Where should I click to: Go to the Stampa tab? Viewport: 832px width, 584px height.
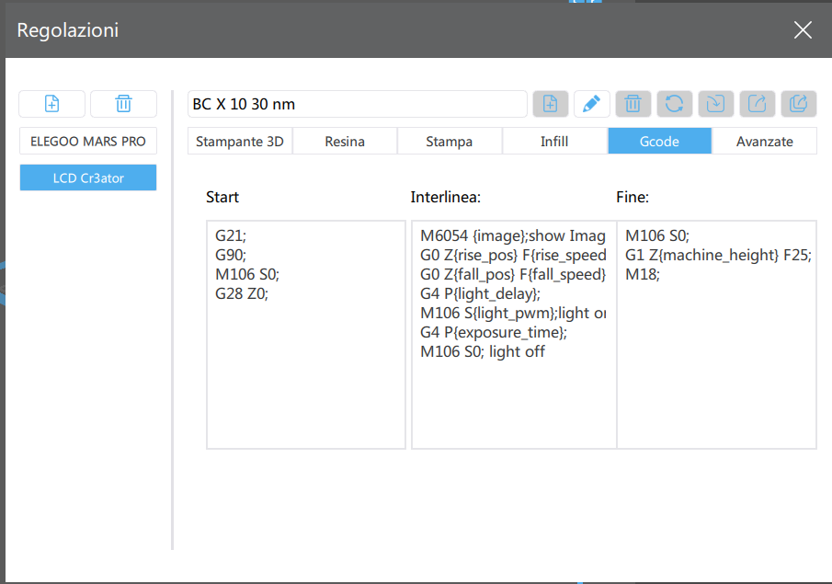(450, 142)
